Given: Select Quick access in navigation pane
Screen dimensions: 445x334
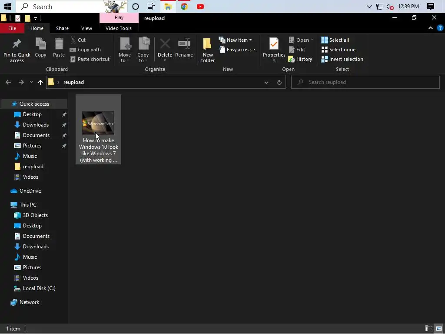Looking at the screenshot, I should [x=34, y=104].
